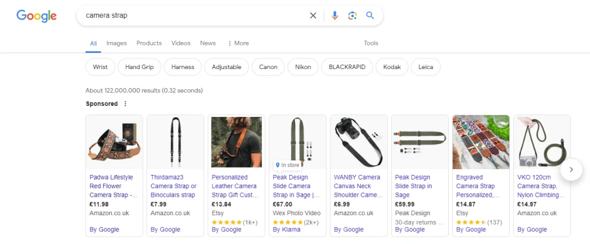
Task: Open Google Lens image search
Action: tap(352, 16)
